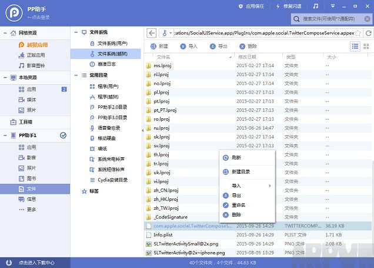This screenshot has height=268, width=374.
Task: Select the Info.plist file row
Action: 258,235
